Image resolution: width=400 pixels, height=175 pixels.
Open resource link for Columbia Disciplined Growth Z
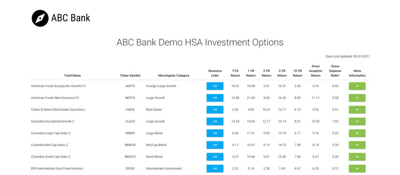[215, 121]
